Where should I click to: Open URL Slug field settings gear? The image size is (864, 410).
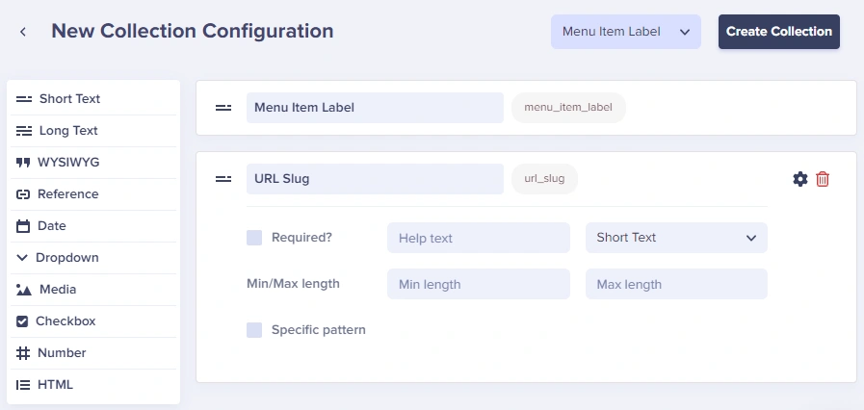[x=800, y=179]
